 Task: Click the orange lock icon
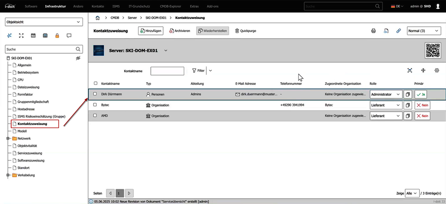click(x=57, y=36)
